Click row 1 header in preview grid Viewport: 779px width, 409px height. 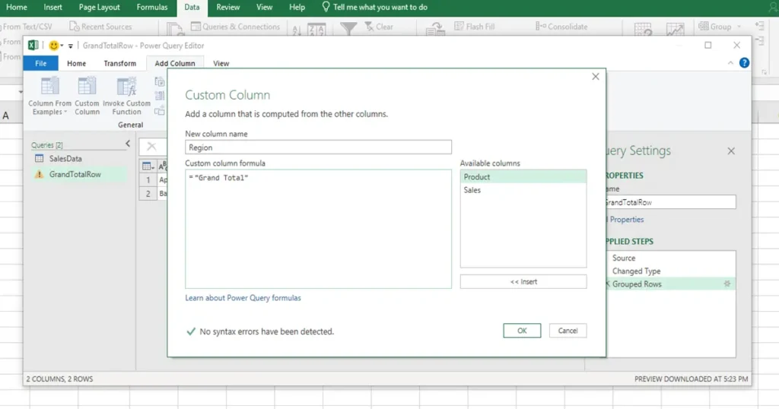(x=148, y=180)
